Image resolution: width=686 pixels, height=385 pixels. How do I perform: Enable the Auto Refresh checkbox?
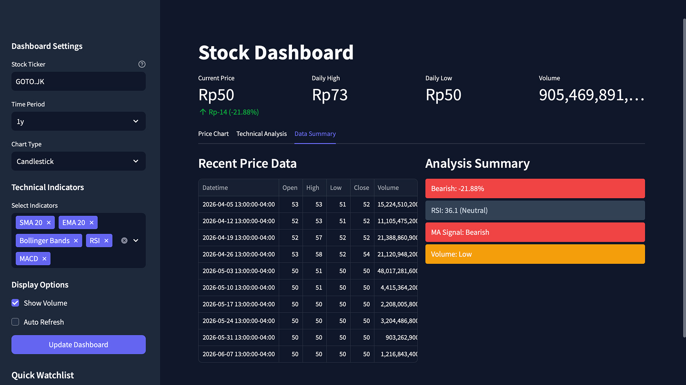15,322
